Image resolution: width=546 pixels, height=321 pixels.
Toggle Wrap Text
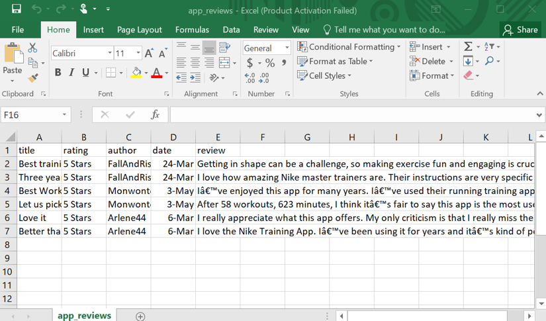(225, 47)
